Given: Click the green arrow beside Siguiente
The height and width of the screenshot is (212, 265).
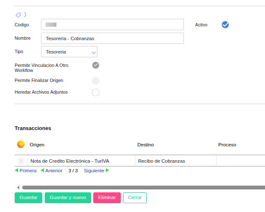Looking at the screenshot, I should tap(107, 171).
